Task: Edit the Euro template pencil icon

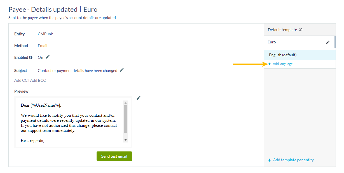Action: [328, 42]
